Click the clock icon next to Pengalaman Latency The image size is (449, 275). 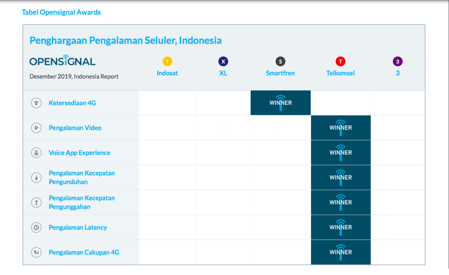tap(36, 227)
